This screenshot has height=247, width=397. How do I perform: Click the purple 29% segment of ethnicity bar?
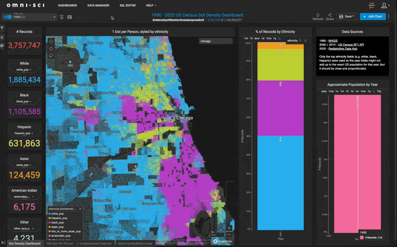(281, 108)
